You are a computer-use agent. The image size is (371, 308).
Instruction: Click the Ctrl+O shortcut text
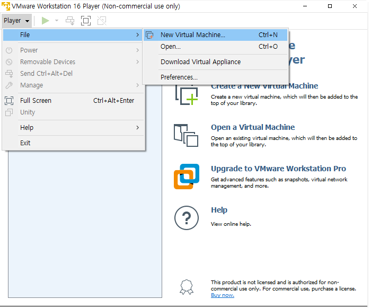[268, 47]
